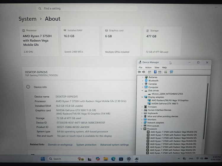Open the System protection link
Viewport: 222px width, 166px height.
pos(86,144)
